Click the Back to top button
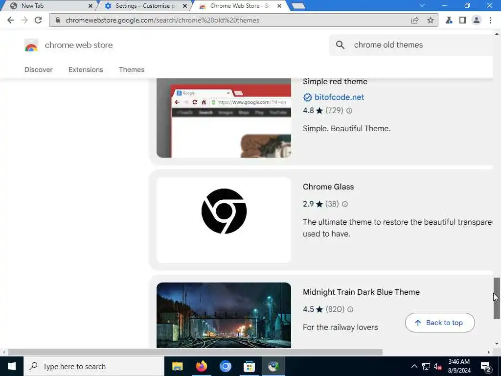Viewport: 501px width, 376px height. click(440, 323)
